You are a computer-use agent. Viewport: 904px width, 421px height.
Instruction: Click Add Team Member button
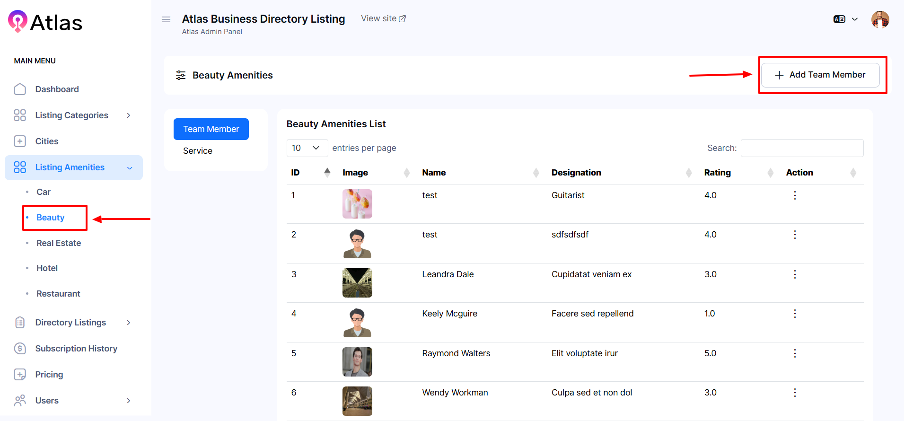tap(820, 75)
